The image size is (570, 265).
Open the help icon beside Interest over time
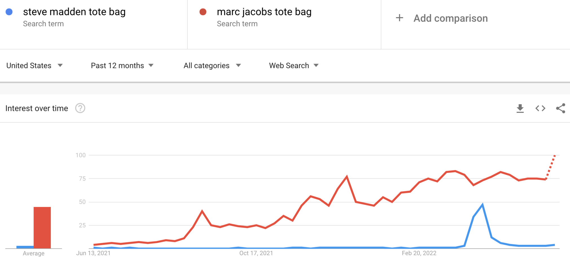(80, 108)
